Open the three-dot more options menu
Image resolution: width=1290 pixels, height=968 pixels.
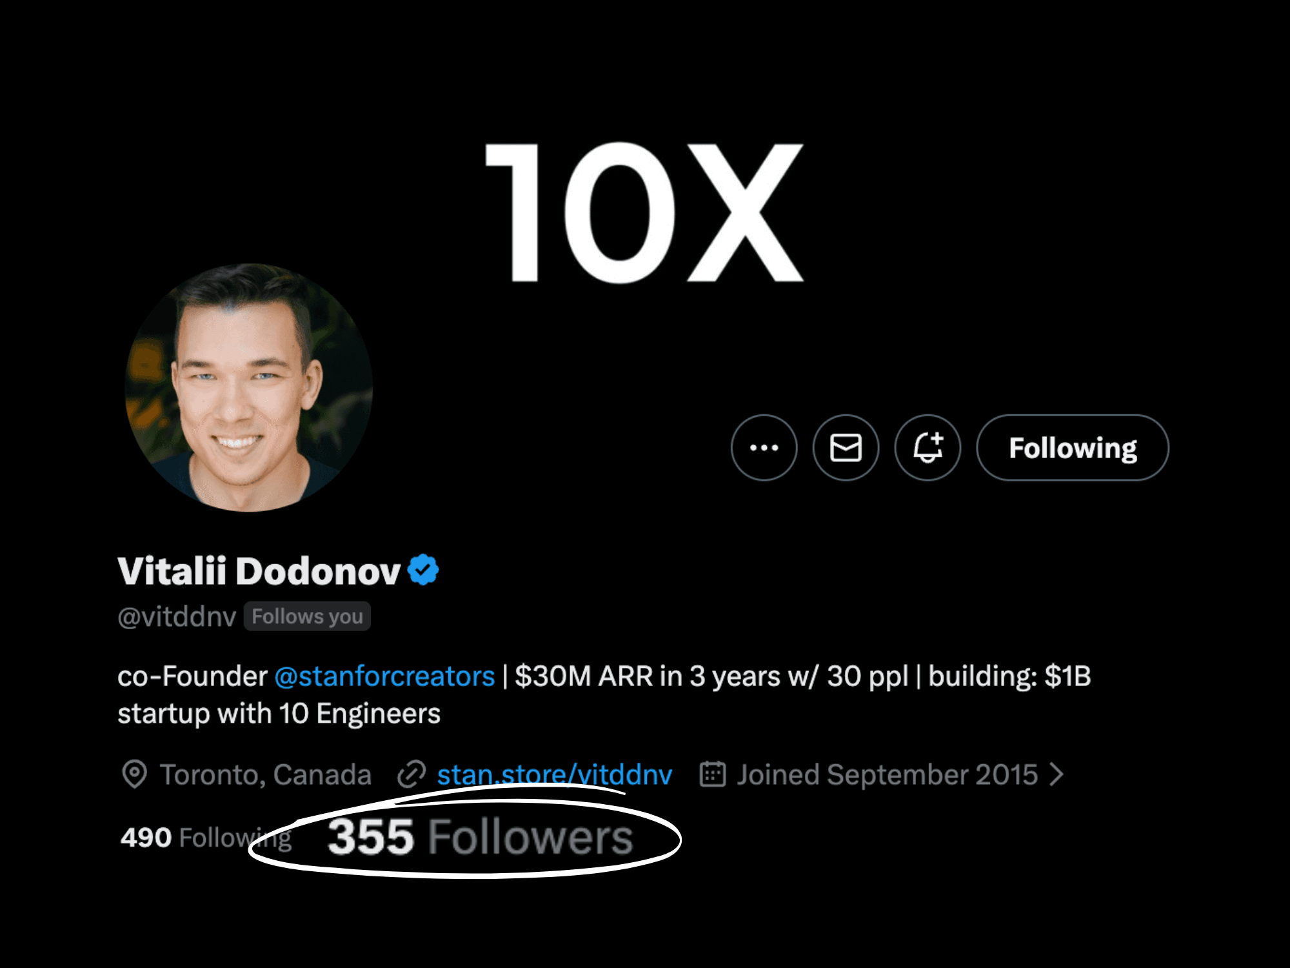[x=764, y=447]
